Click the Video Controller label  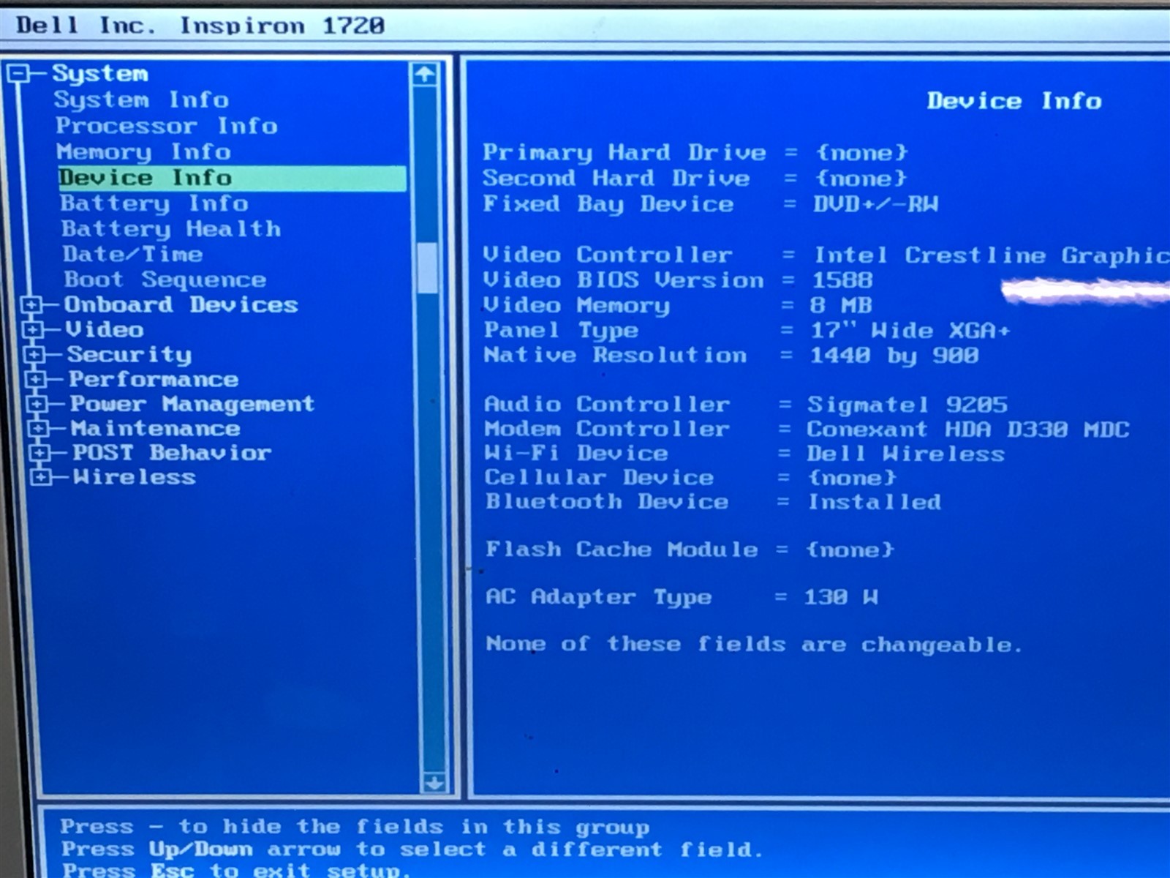(x=607, y=255)
